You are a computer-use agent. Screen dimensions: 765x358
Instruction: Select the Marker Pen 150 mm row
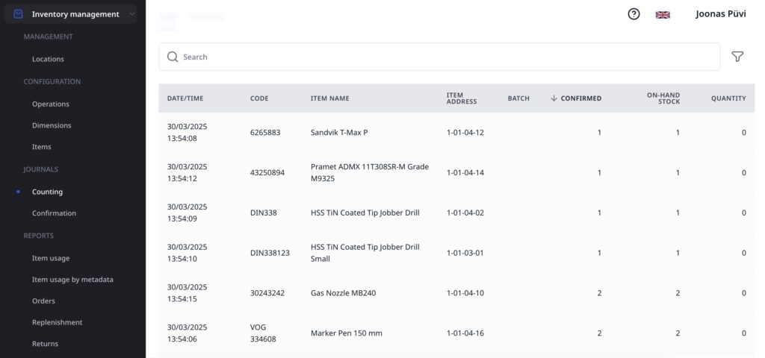[456, 333]
